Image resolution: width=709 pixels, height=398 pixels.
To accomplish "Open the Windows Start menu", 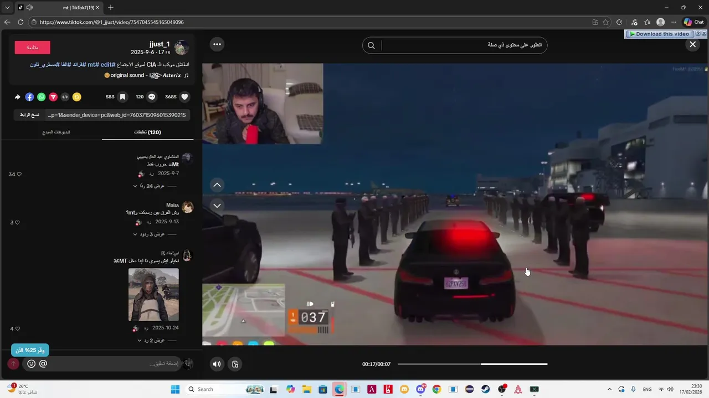I will [175, 389].
